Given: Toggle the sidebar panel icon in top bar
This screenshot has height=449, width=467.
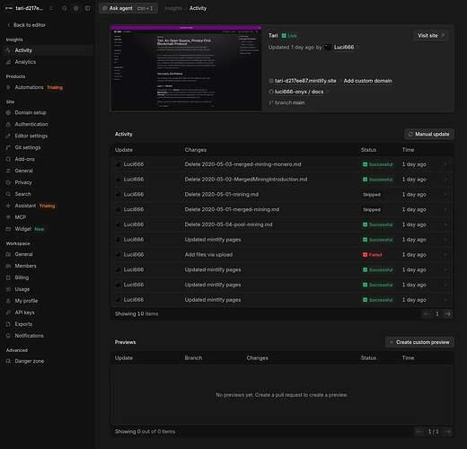Looking at the screenshot, I should [x=88, y=8].
